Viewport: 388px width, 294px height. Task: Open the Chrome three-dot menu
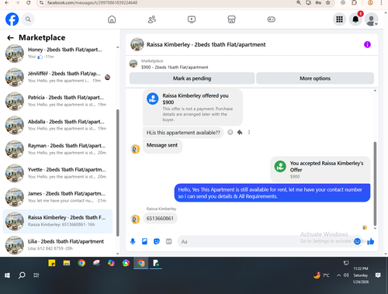click(381, 3)
